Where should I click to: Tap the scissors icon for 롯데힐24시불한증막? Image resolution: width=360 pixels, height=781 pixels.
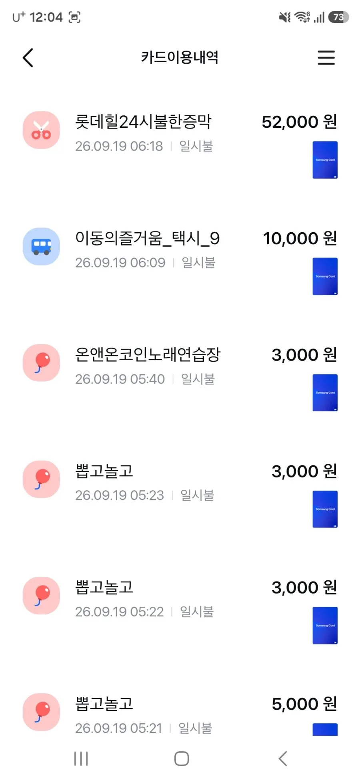pyautogui.click(x=41, y=130)
